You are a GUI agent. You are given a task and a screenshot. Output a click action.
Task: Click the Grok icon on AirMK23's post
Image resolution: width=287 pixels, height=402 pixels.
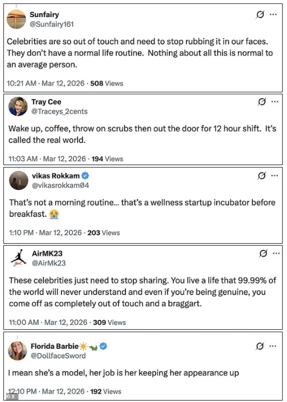pos(262,253)
